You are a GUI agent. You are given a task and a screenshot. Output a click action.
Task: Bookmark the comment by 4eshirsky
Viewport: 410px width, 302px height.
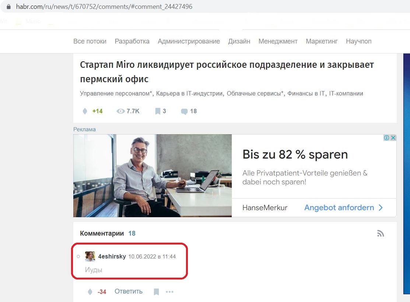156,292
